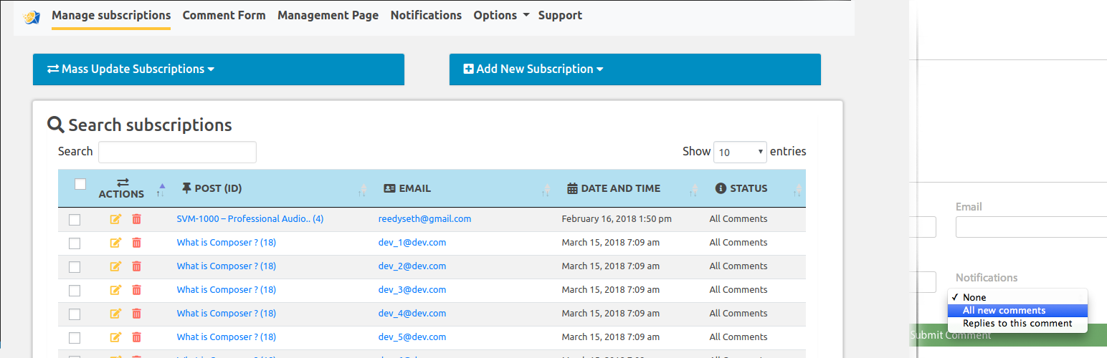Screen dimensions: 1107x358
Task: Toggle the select-all checkbox in table header
Action: click(x=80, y=184)
